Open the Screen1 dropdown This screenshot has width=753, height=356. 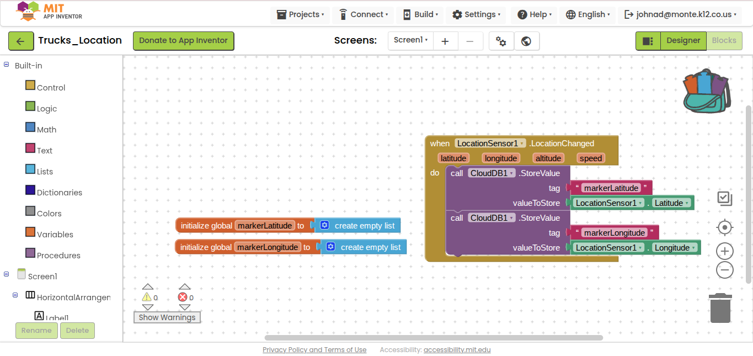click(x=410, y=40)
